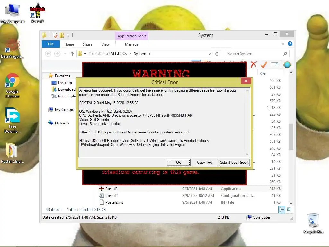Click Postal.2.Incl.ALL.DLCs in the address breadcrumb

tap(108, 54)
